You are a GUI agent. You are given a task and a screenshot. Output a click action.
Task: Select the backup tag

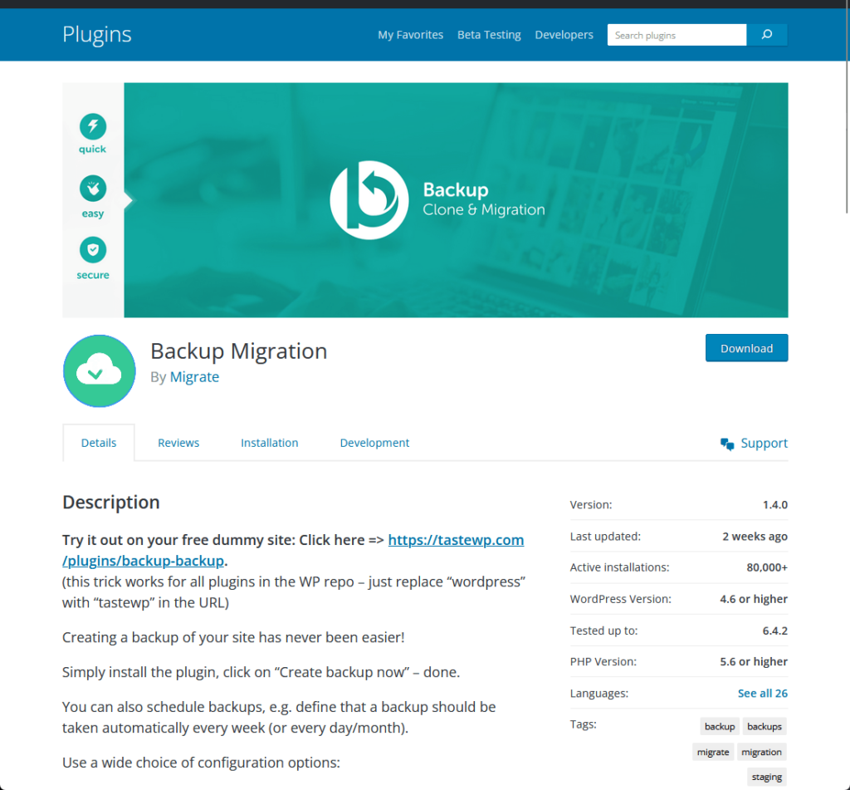(x=720, y=727)
